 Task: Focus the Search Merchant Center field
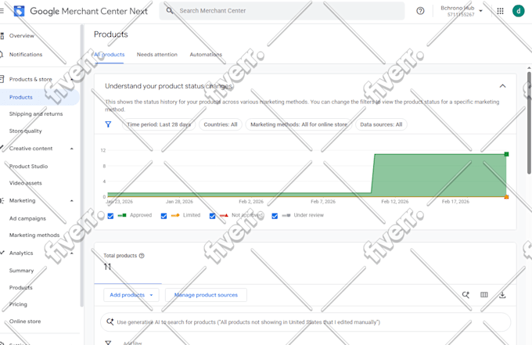pos(282,11)
